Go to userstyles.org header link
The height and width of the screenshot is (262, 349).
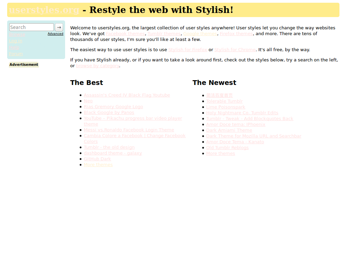point(44,10)
